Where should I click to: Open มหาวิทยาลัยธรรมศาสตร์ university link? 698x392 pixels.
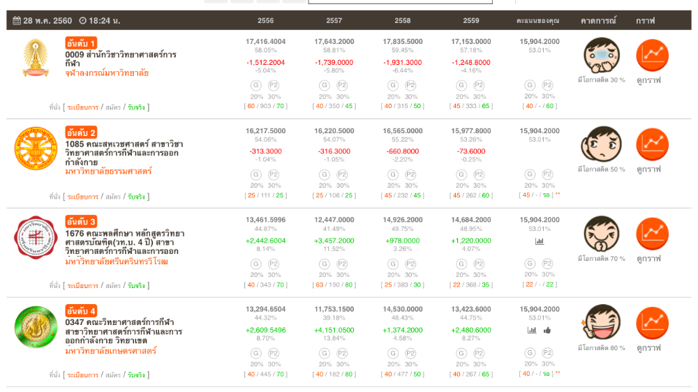point(108,172)
